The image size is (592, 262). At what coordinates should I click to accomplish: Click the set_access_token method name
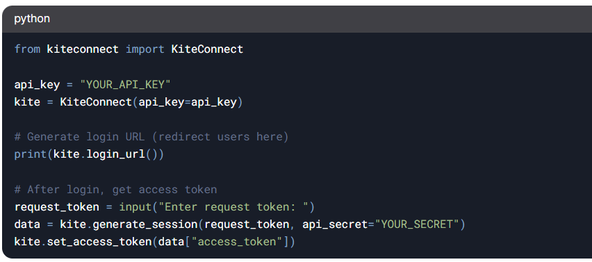(x=99, y=242)
